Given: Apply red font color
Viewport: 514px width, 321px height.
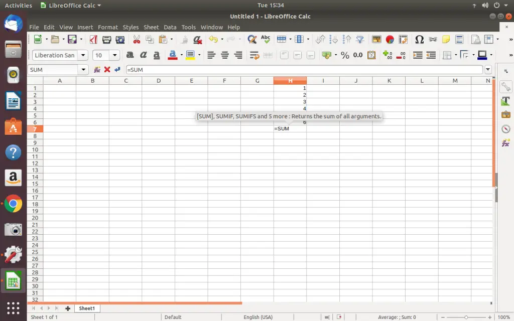Looking at the screenshot, I should (x=173, y=55).
